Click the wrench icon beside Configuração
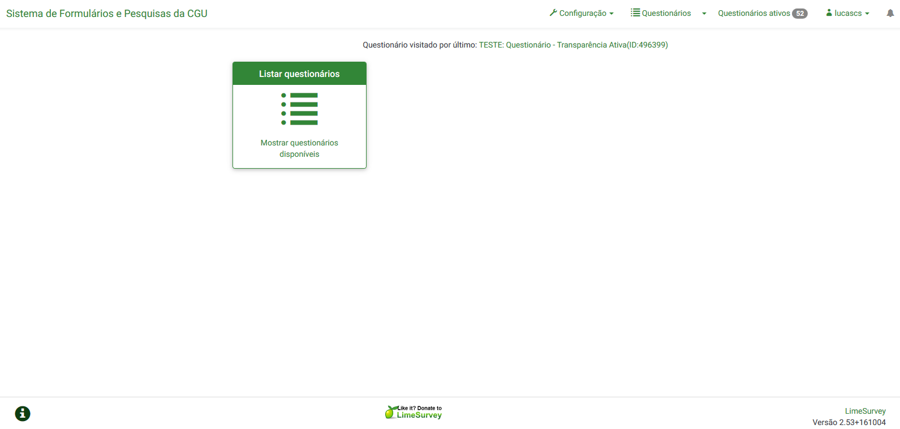This screenshot has width=900, height=429. click(x=553, y=12)
